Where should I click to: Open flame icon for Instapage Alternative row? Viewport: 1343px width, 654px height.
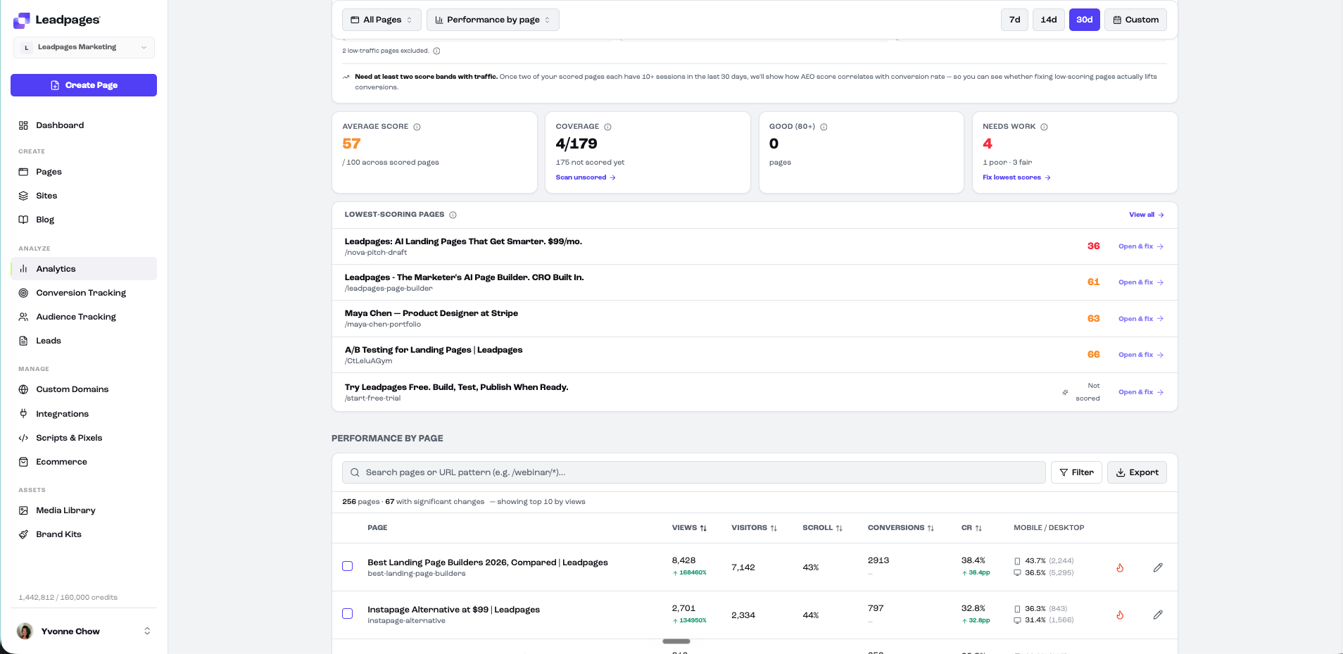click(1120, 615)
